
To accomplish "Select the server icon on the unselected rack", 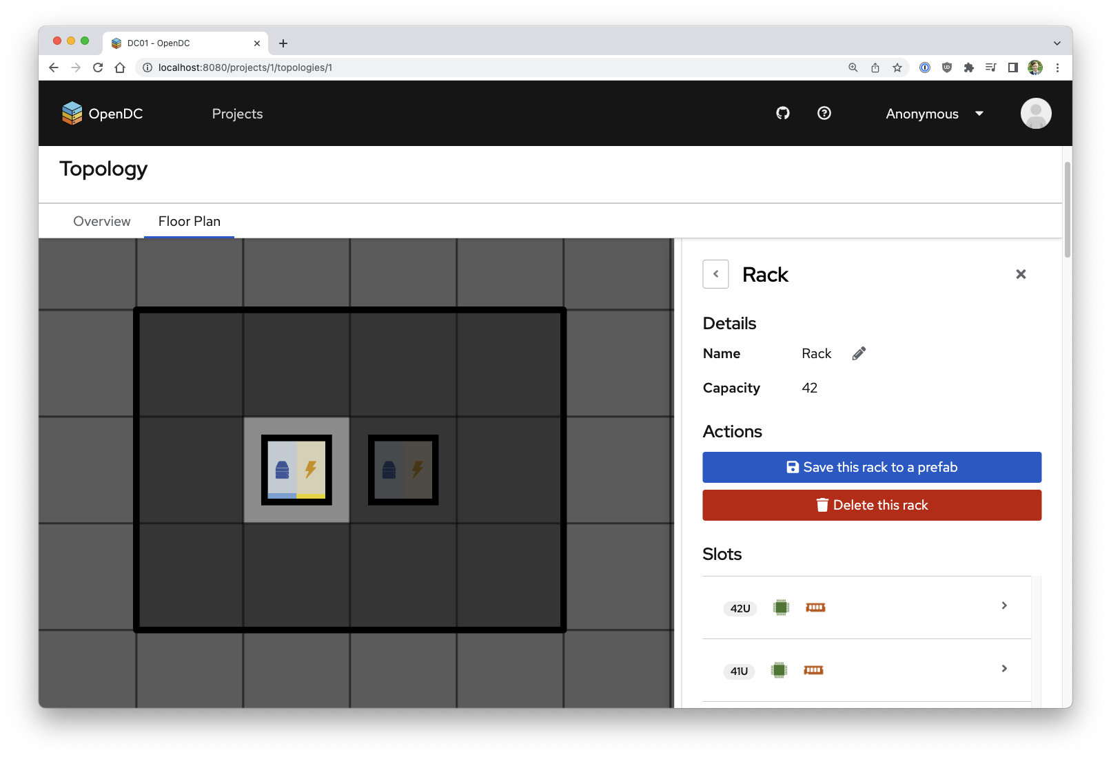I will pyautogui.click(x=389, y=469).
